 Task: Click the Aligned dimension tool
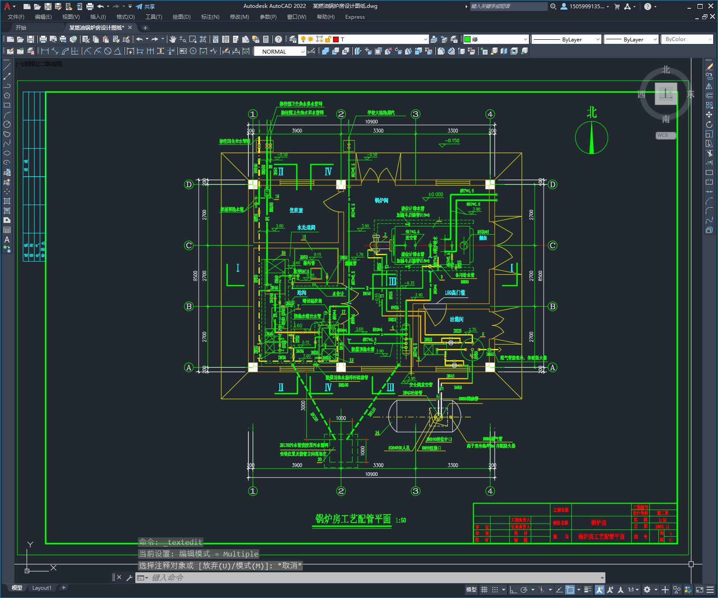pos(55,51)
